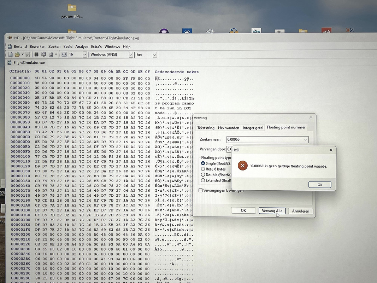The width and height of the screenshot is (377, 283).
Task: Click the HxD app icon in title bar
Action: (9, 38)
